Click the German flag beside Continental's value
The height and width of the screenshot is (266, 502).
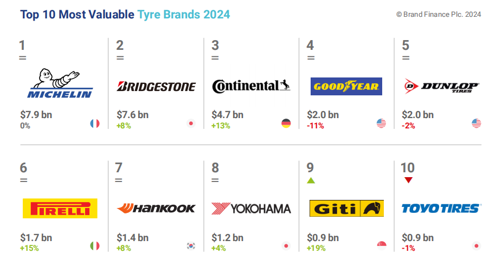click(286, 123)
